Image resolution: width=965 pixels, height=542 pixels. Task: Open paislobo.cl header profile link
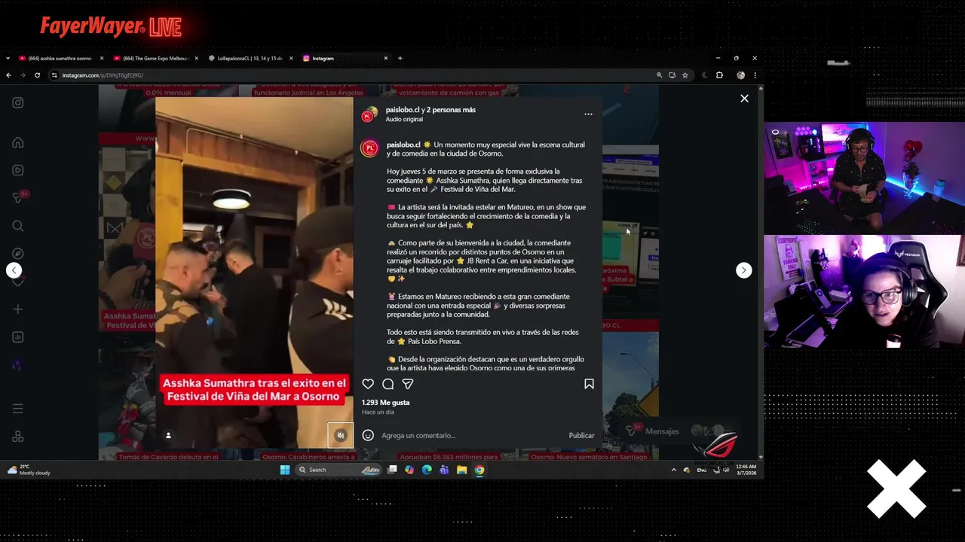tap(402, 110)
